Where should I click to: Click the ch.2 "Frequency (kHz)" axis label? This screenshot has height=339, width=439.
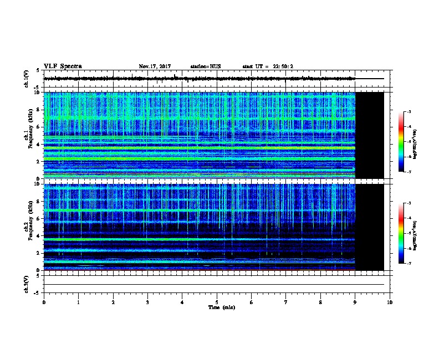pyautogui.click(x=30, y=220)
